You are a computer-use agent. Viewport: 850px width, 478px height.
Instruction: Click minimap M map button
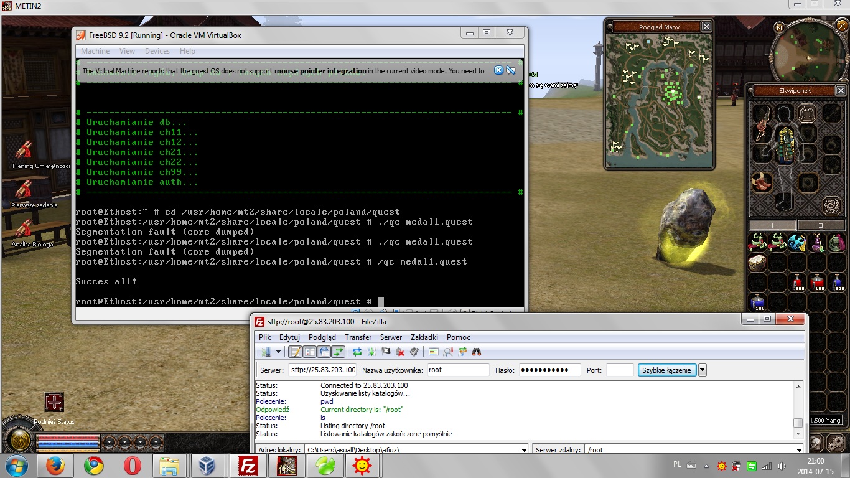pos(779,27)
